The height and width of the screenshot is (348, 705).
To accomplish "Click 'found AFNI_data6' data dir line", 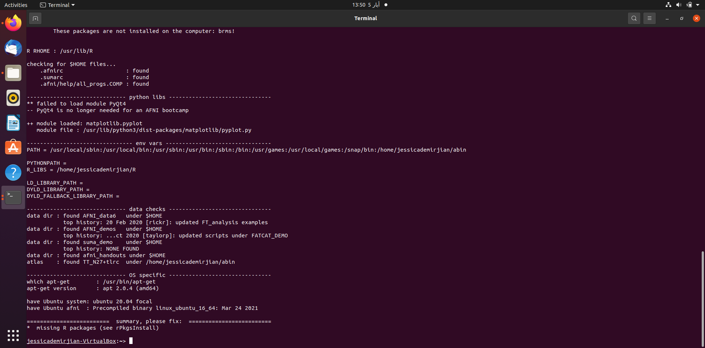I will coord(94,216).
